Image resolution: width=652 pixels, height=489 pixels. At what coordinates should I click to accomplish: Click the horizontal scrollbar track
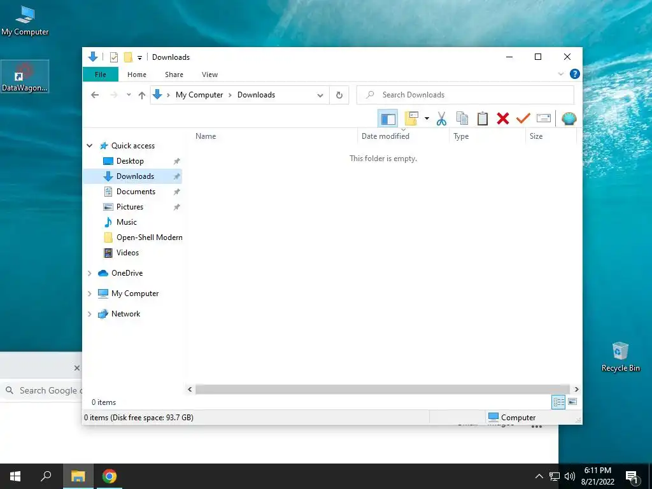(x=383, y=389)
